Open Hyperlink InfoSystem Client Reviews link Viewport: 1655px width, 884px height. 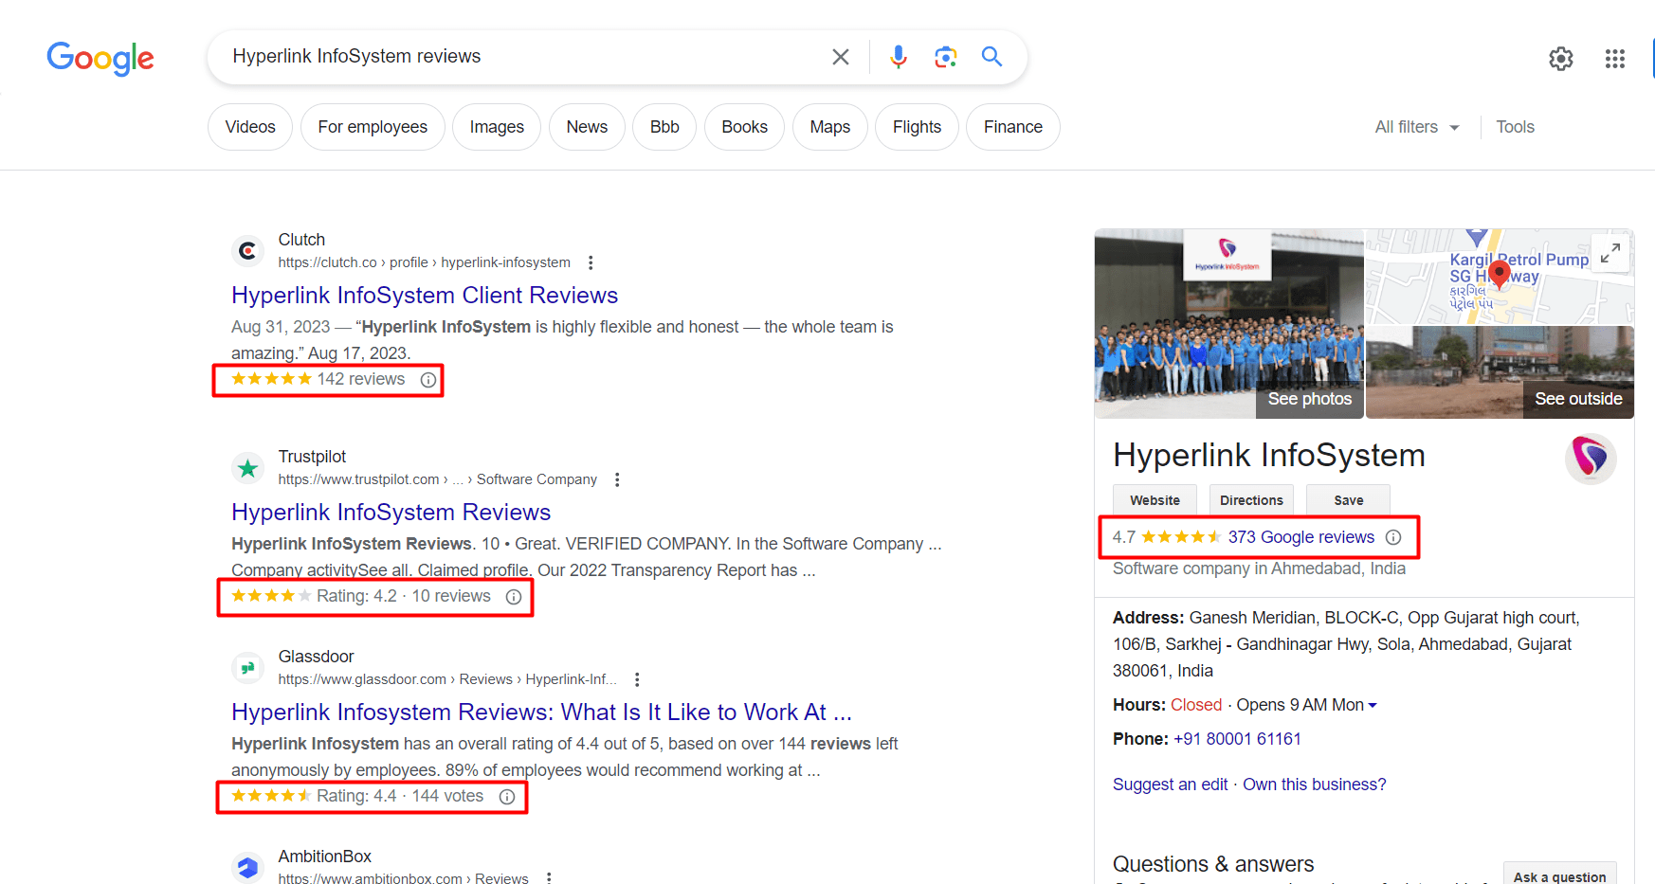click(x=425, y=296)
